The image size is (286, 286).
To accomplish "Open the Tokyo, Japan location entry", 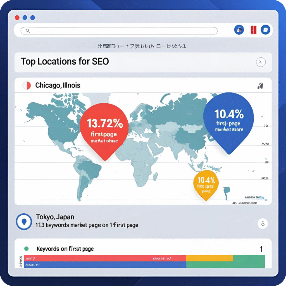I will coord(55,217).
